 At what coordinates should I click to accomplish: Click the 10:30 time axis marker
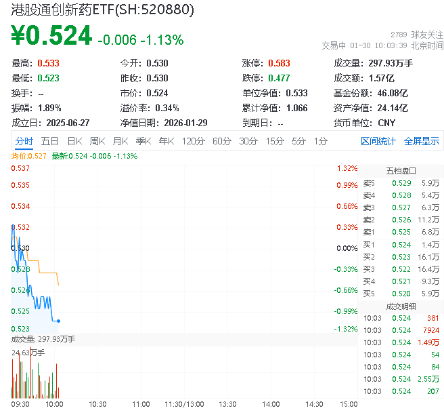98,404
